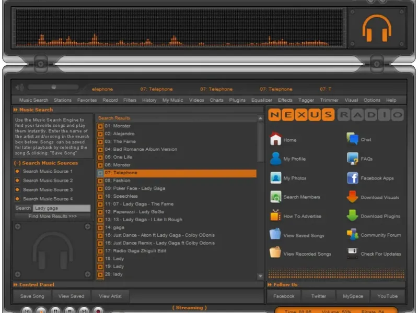The height and width of the screenshot is (313, 418).
Task: Collapse the Search Music Sources section
Action: (x=17, y=163)
